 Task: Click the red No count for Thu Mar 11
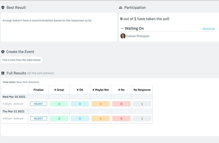click(121, 118)
